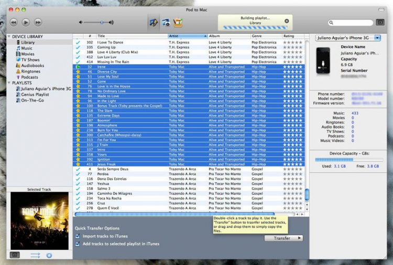Toggle the shuffle arrows icon

pos(35,256)
